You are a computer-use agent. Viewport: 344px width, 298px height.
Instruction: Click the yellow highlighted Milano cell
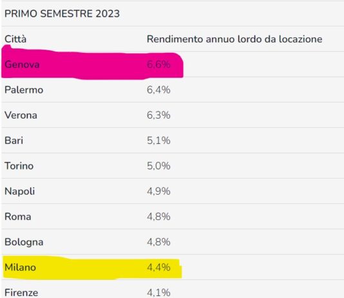coord(20,268)
